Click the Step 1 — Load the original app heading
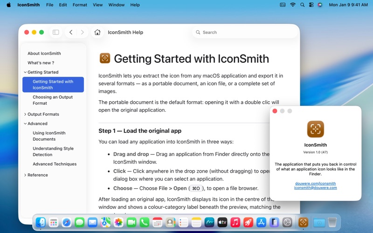The width and height of the screenshot is (373, 233). click(x=140, y=131)
